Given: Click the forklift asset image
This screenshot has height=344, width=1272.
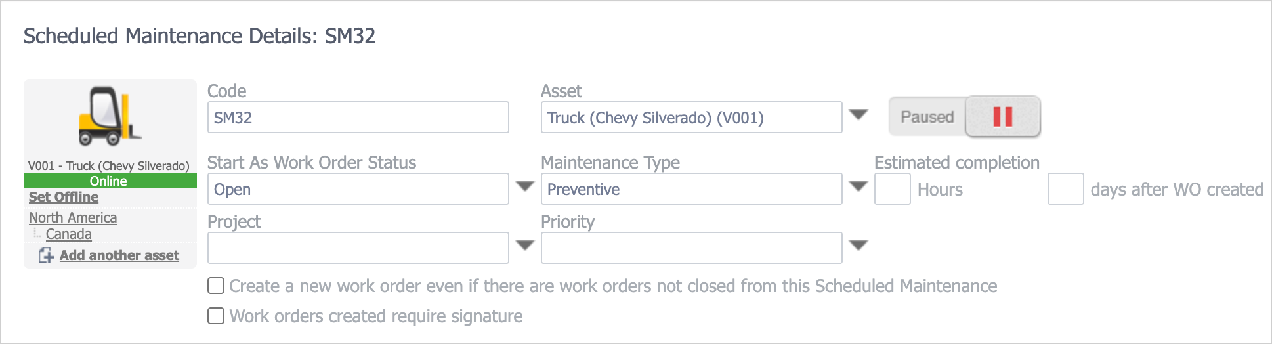Looking at the screenshot, I should pos(109,116).
